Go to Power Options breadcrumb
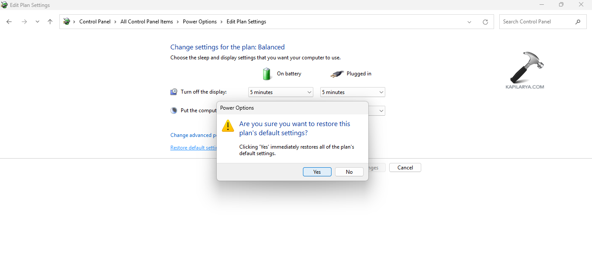592x260 pixels. [x=199, y=22]
